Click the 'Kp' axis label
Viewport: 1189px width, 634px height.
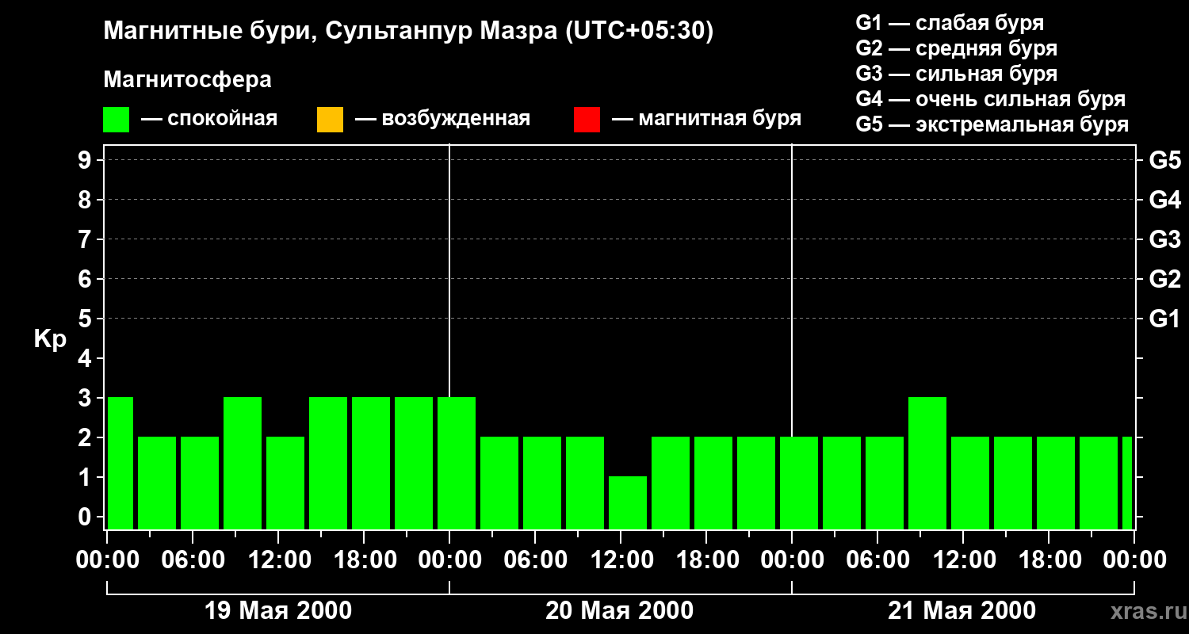point(50,339)
